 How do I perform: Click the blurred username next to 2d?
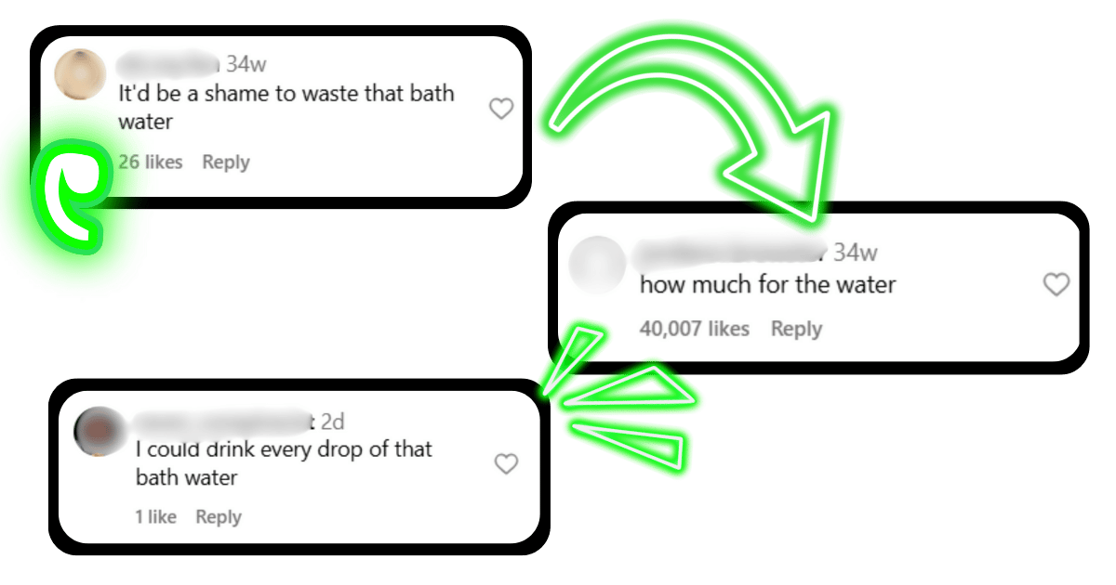click(223, 422)
